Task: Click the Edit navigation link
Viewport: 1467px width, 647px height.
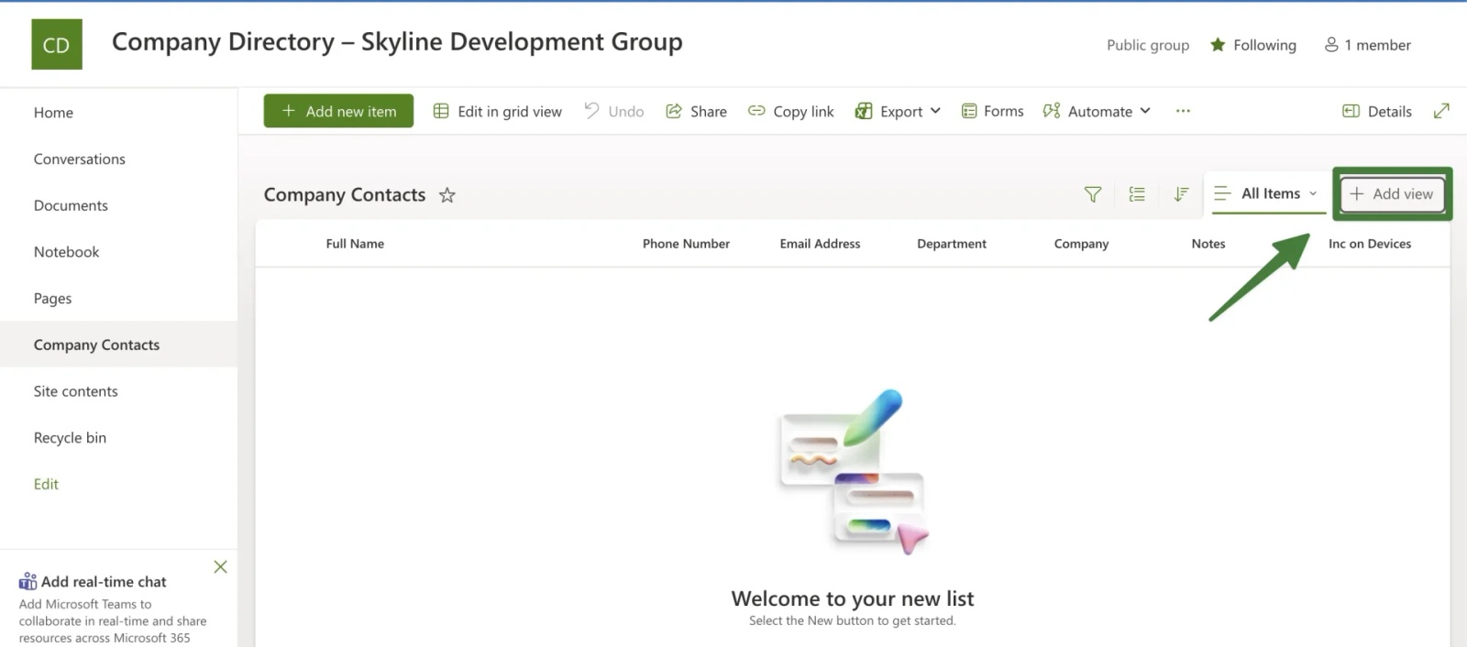Action: coord(46,484)
